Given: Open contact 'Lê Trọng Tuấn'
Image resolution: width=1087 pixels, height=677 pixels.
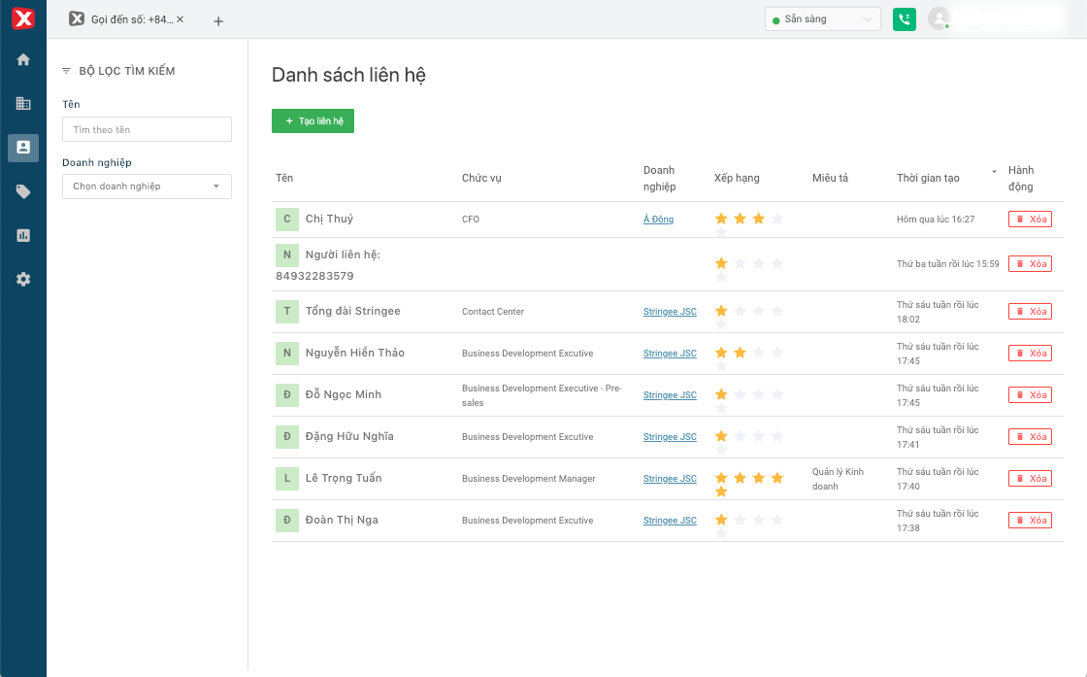Looking at the screenshot, I should pyautogui.click(x=344, y=478).
